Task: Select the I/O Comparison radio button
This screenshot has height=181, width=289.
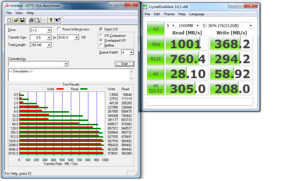Action: click(101, 35)
